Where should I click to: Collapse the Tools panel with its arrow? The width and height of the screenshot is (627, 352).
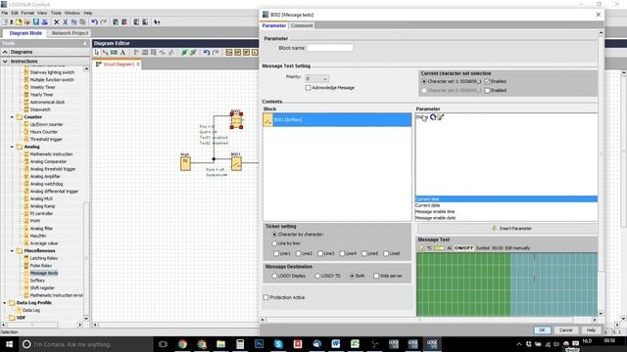point(85,43)
